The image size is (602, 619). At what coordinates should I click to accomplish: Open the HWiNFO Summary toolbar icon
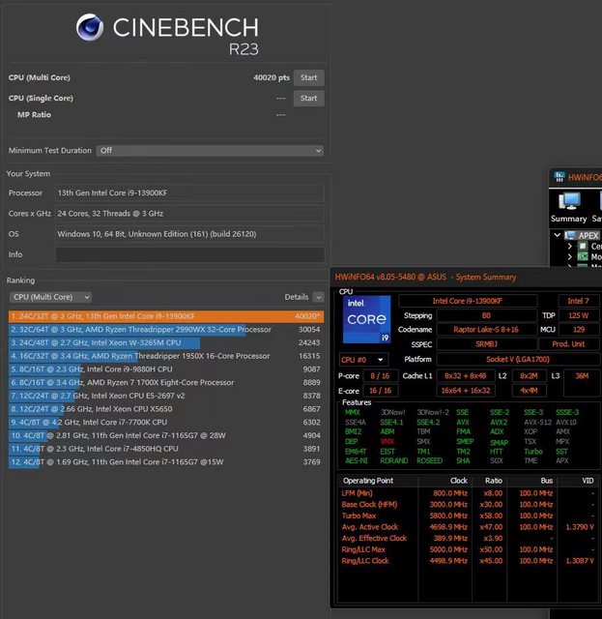(x=569, y=201)
